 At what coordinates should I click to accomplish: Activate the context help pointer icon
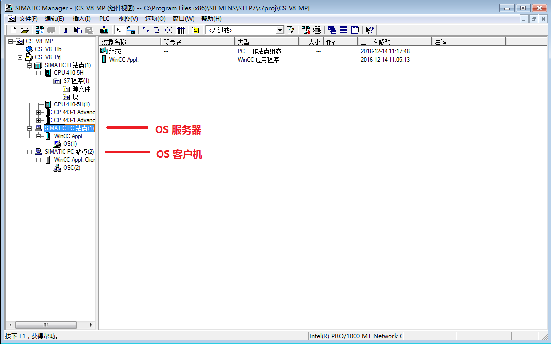370,30
